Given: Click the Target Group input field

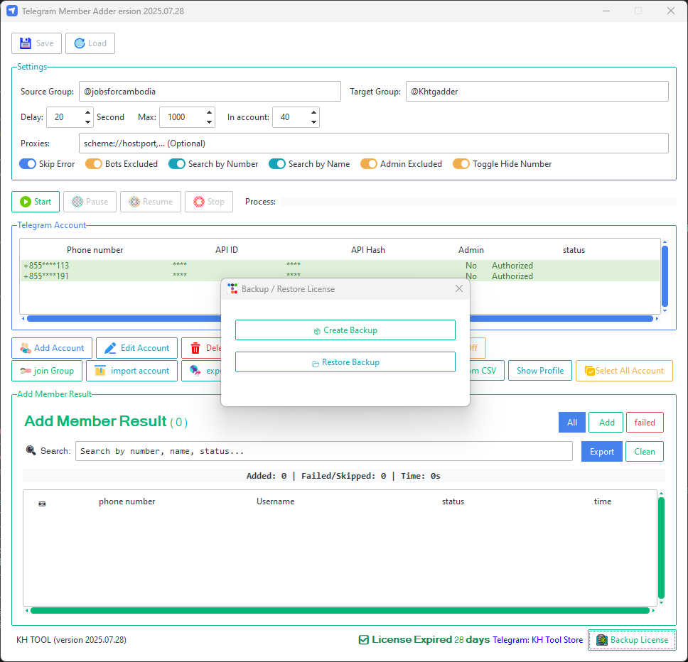Looking at the screenshot, I should [x=537, y=92].
